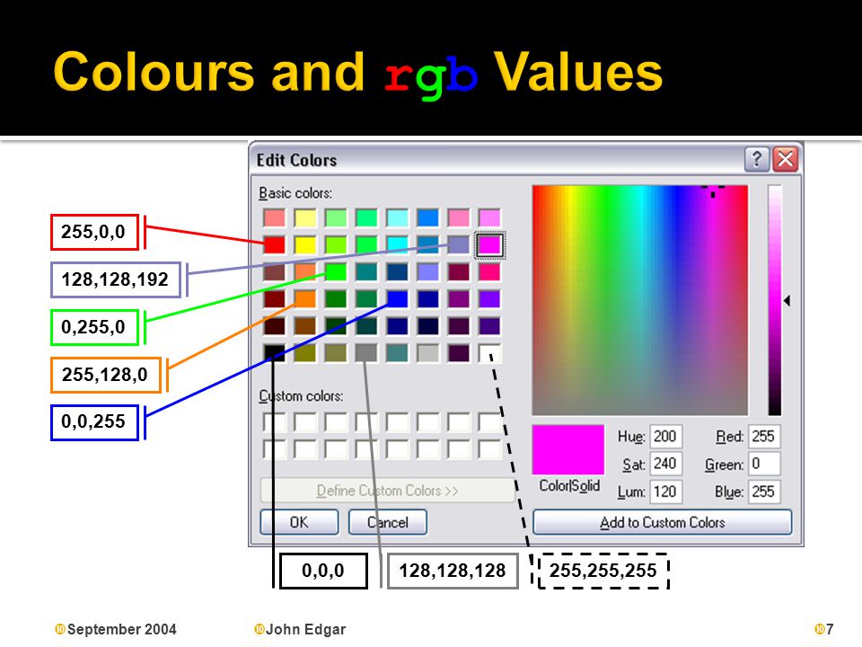Click the "September 2004" footer text
This screenshot has height=647, width=862.
click(121, 629)
